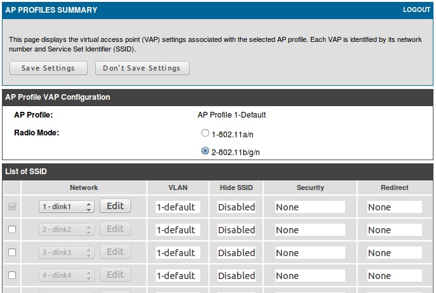Click the Security field in dlink3 row
This screenshot has width=436, height=293.
click(310, 252)
